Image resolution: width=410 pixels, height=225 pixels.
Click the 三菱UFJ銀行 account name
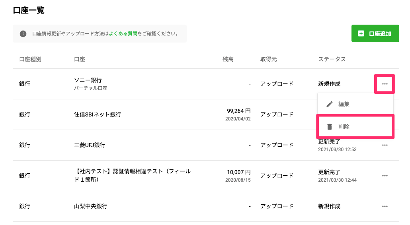pos(90,145)
